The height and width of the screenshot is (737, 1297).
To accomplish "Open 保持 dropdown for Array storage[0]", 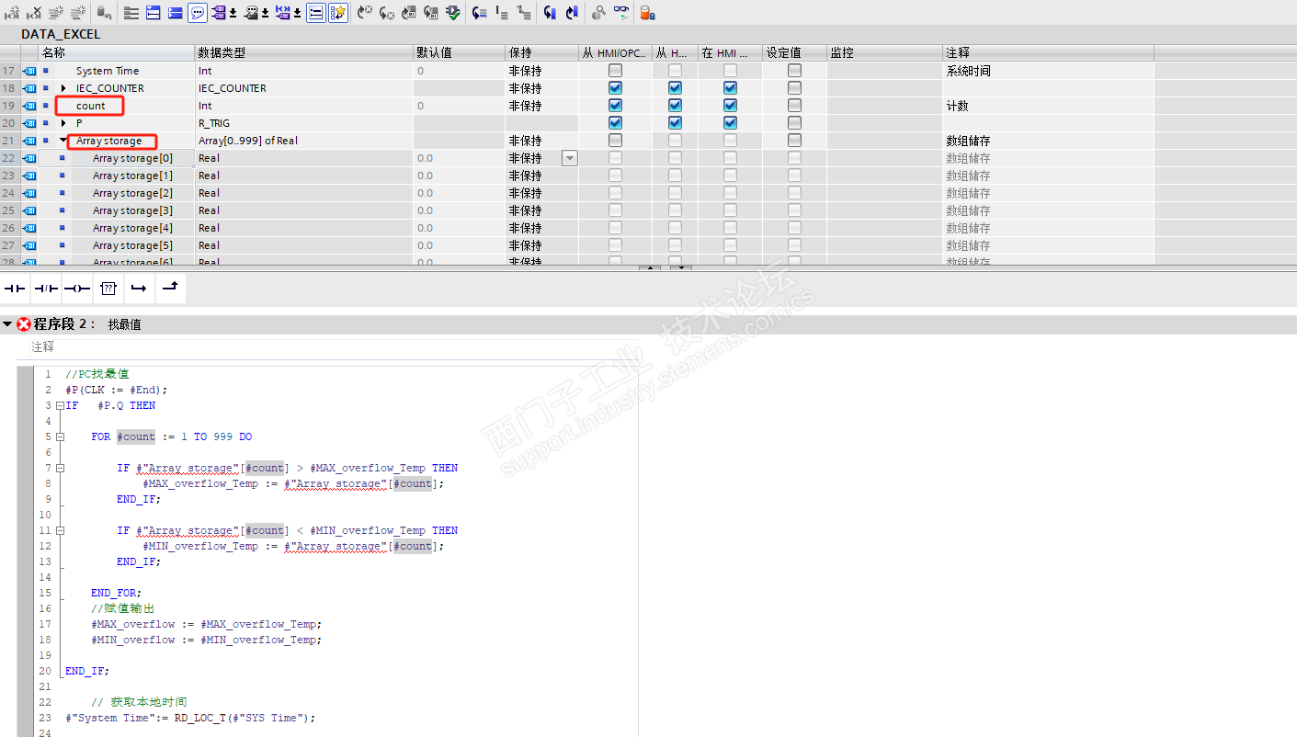I will point(570,158).
